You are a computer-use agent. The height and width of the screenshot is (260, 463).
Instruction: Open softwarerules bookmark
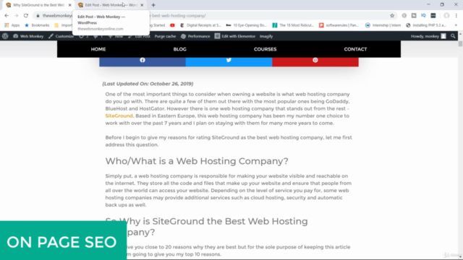[x=339, y=25]
